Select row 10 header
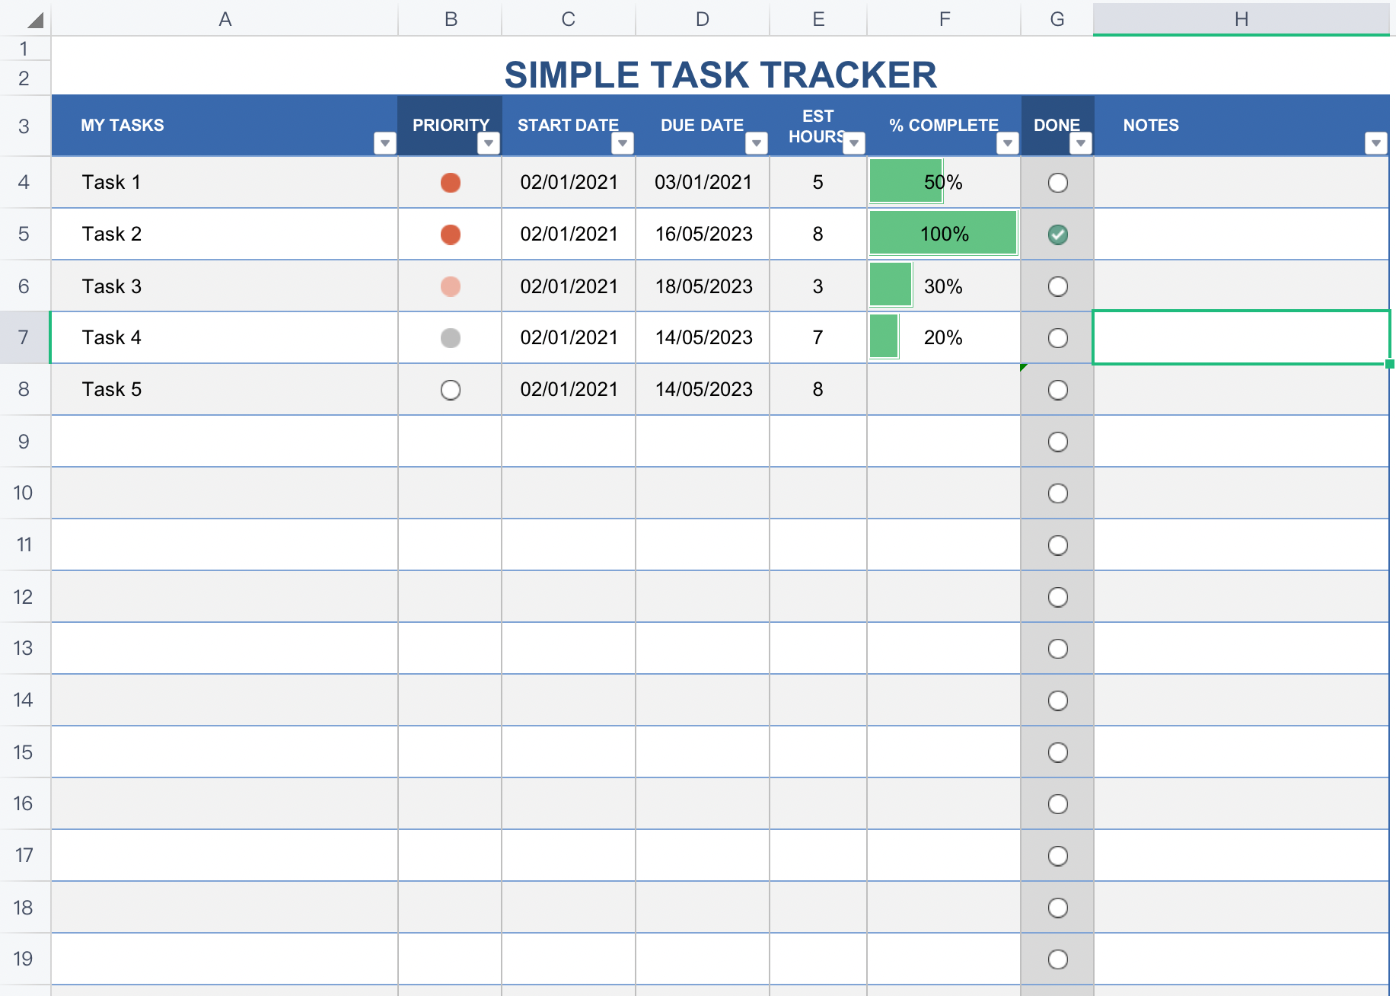Image resolution: width=1396 pixels, height=996 pixels. pyautogui.click(x=24, y=493)
